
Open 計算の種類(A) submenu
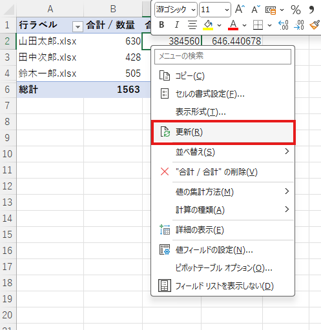(x=223, y=209)
